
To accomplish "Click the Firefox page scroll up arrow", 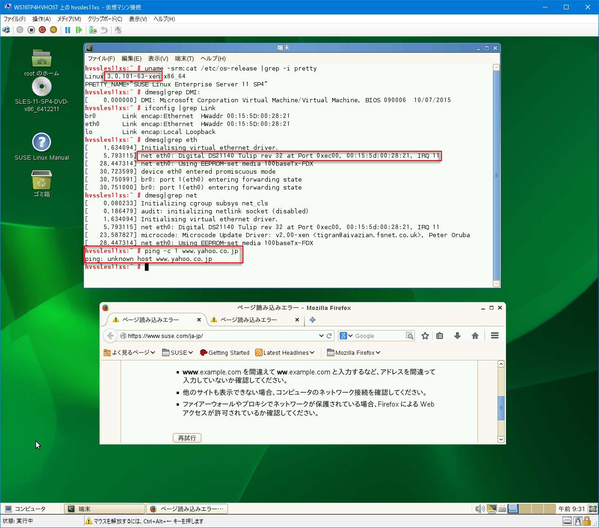I will [501, 364].
